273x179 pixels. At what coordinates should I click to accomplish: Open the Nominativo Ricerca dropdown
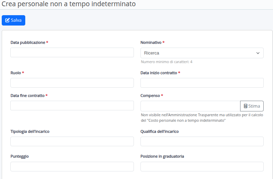pyautogui.click(x=202, y=53)
